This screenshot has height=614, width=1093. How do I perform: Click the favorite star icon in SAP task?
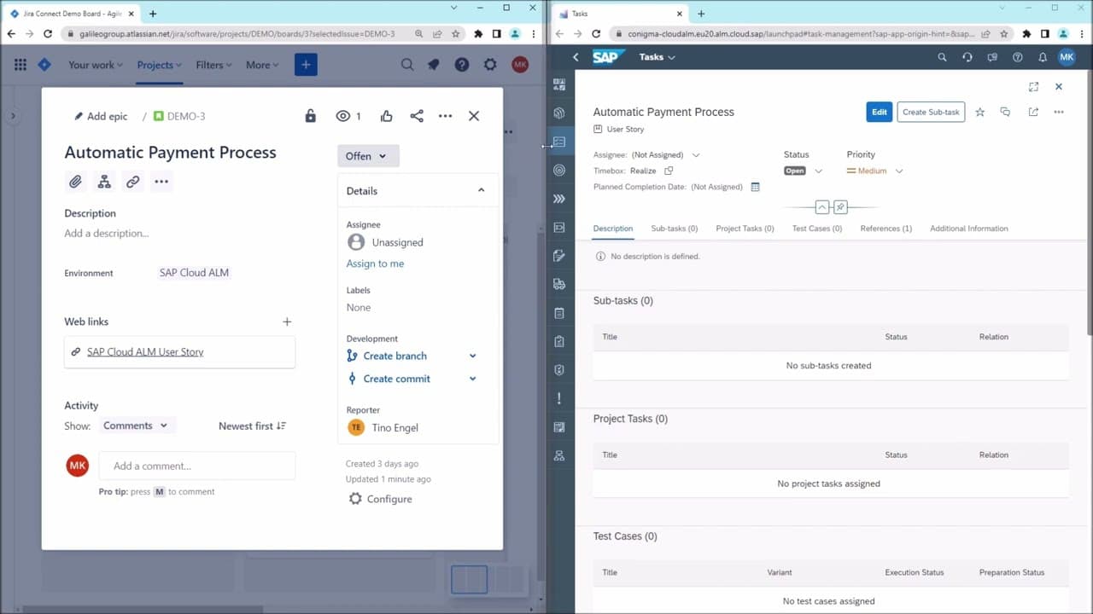click(980, 112)
